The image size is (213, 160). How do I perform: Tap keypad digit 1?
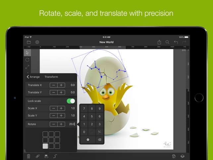(84, 124)
